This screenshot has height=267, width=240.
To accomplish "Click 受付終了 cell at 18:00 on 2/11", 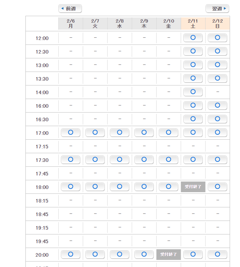I will click(x=193, y=187).
